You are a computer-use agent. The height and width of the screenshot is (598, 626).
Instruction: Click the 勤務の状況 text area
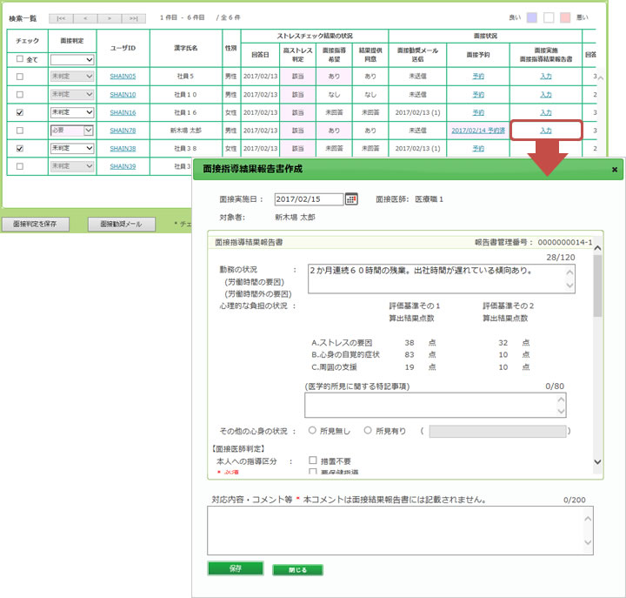click(441, 279)
